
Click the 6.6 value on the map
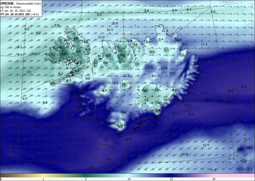point(105,63)
